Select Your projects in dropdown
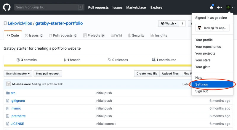This screenshot has width=237, height=130. [x=205, y=53]
